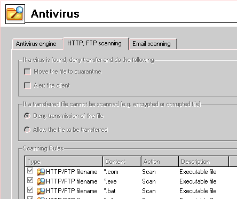237x199 pixels.
Task: Open the Email scanning tab
Action: point(152,44)
